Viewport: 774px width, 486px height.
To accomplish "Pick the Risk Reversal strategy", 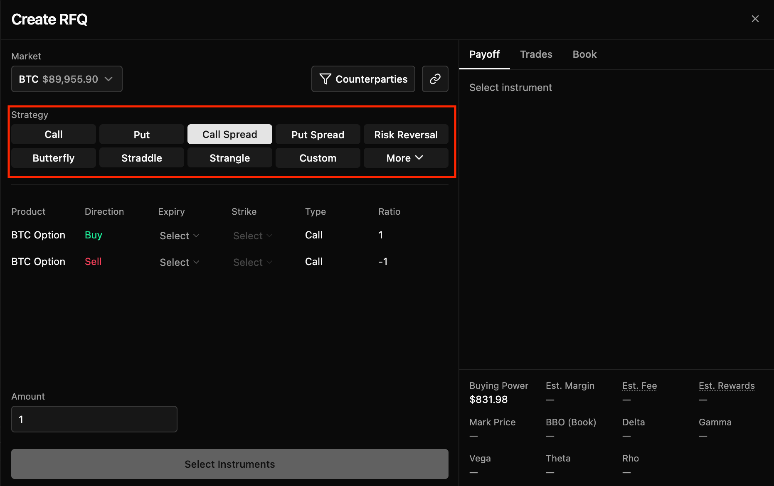I will pos(406,135).
